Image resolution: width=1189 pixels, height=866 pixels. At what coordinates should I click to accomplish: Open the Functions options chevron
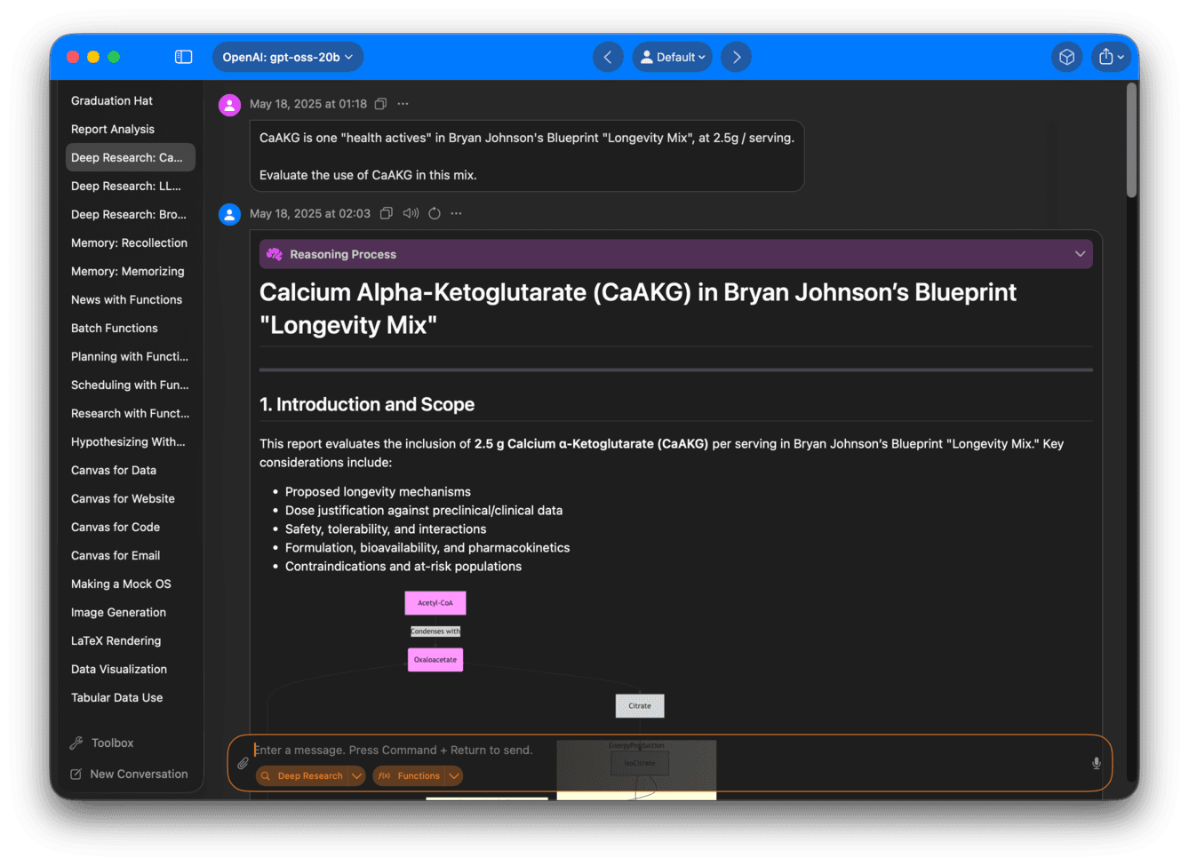click(454, 775)
